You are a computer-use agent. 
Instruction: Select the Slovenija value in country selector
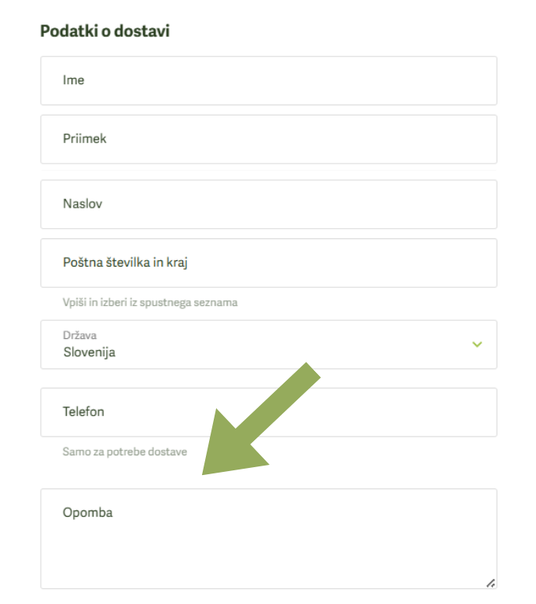click(x=90, y=352)
